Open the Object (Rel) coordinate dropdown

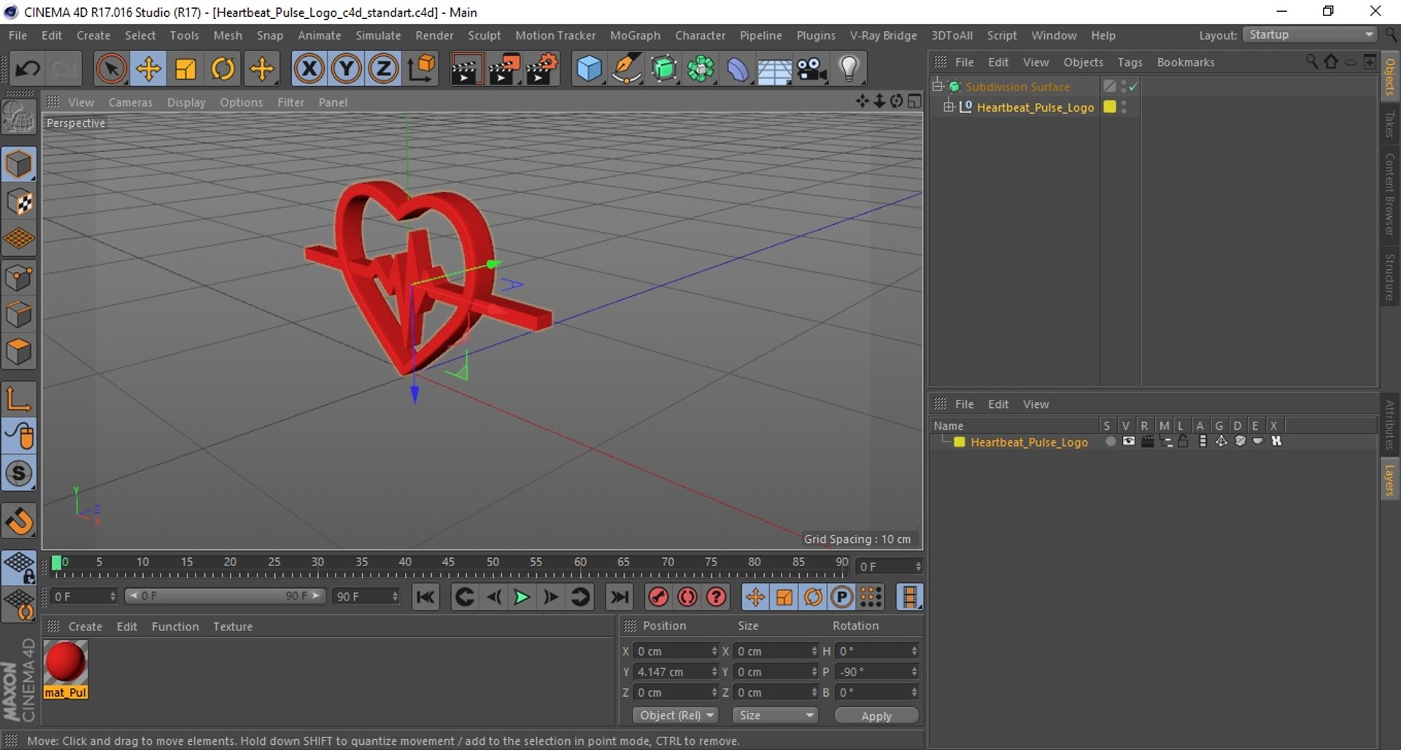coord(676,716)
